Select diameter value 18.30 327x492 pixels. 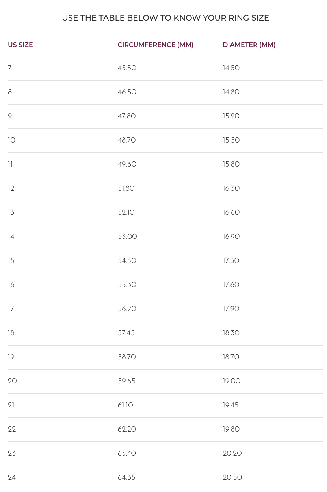tap(231, 333)
